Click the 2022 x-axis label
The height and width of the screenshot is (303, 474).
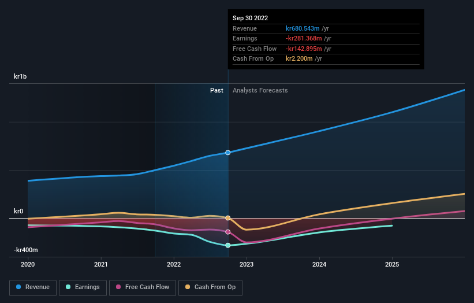(174, 265)
